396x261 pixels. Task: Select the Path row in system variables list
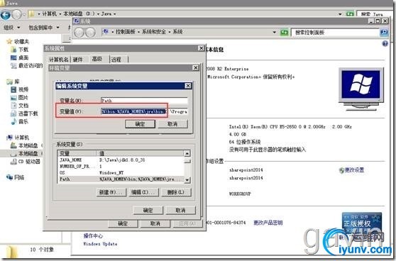[121, 179]
